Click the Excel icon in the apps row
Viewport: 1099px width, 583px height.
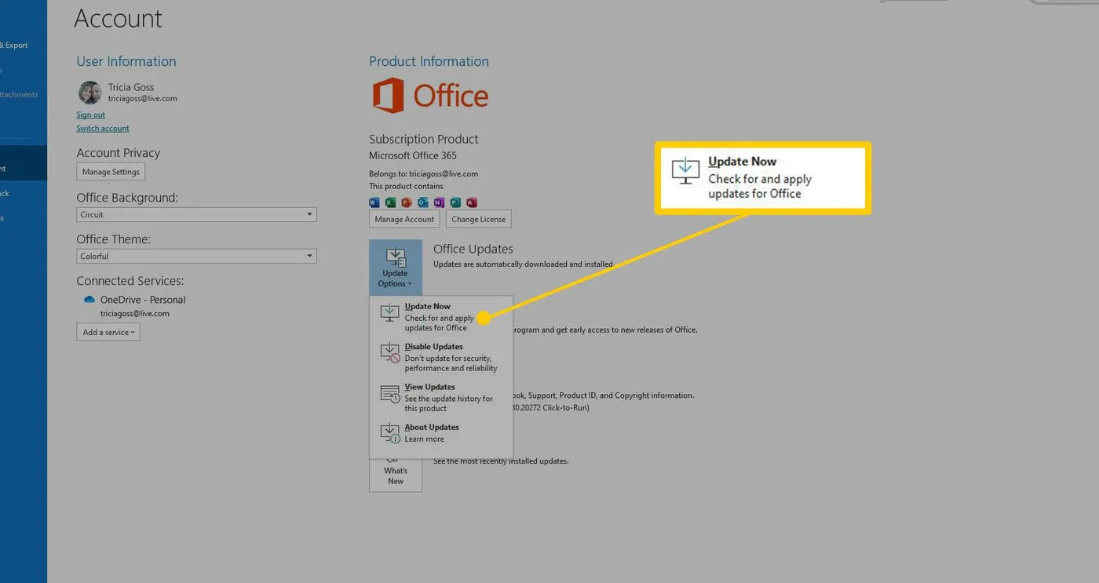click(x=391, y=202)
